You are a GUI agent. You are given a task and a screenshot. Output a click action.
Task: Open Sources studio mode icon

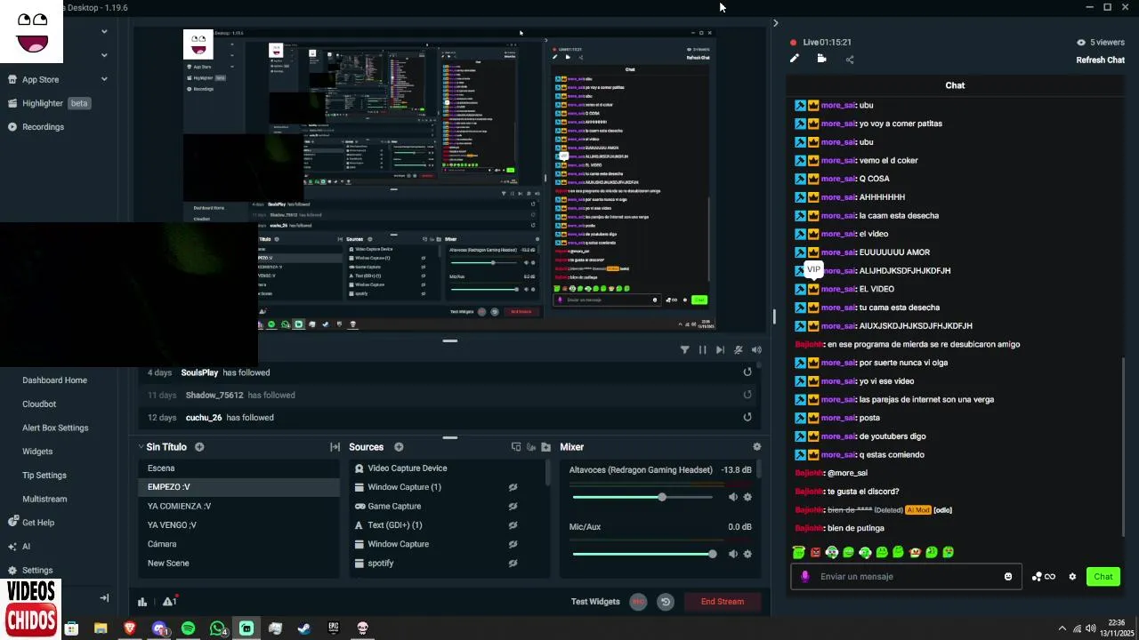click(516, 447)
